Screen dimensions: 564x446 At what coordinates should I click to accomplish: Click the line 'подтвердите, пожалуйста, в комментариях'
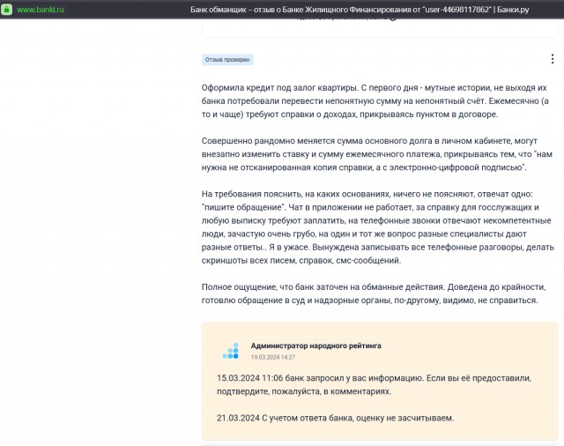click(304, 391)
